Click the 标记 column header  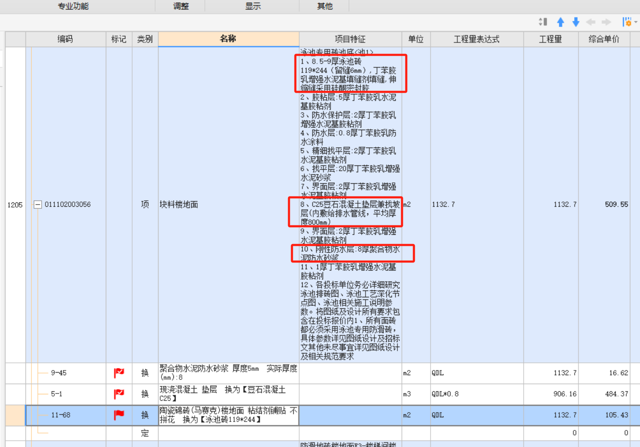pyautogui.click(x=119, y=39)
